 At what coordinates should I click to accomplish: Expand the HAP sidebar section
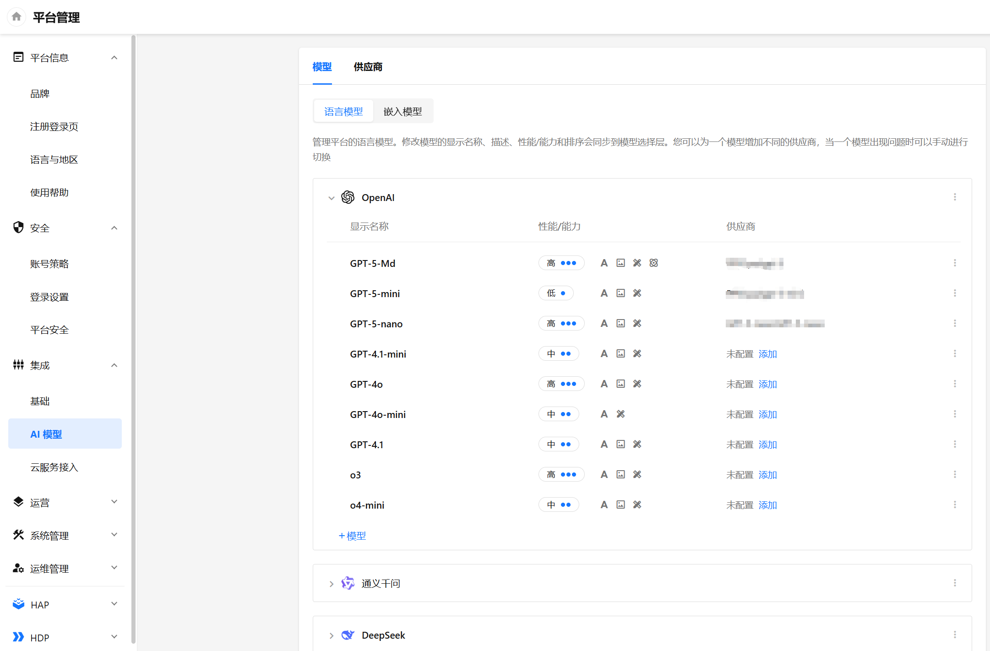click(114, 604)
